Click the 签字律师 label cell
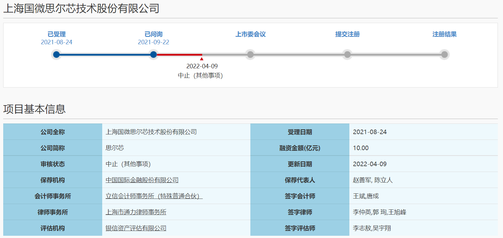Viewport: 503px width, 238px height. coord(300,212)
